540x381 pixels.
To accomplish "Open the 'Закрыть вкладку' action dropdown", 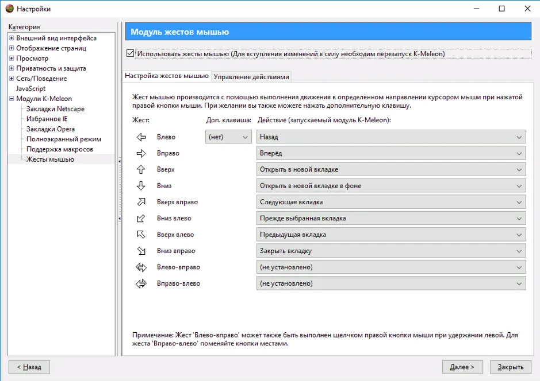I will pos(391,251).
